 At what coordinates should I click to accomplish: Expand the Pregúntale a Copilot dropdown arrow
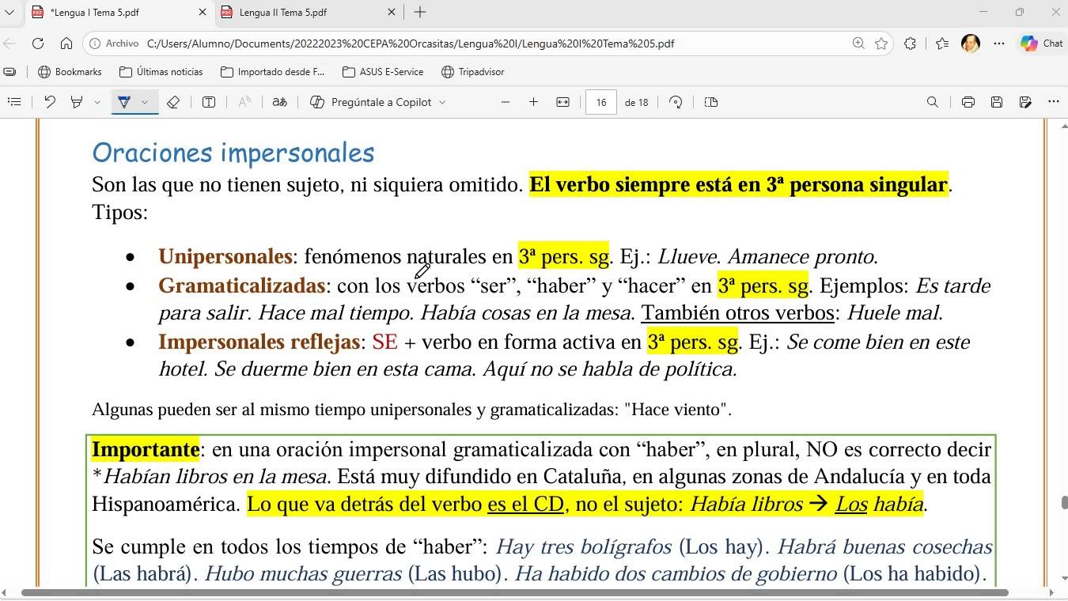click(x=442, y=102)
